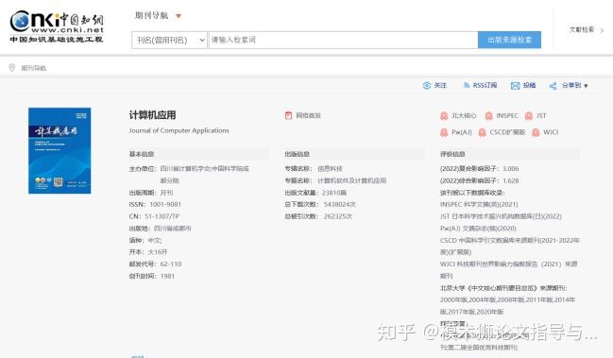
Task: Click the WJCI badge icon
Action: click(x=536, y=132)
